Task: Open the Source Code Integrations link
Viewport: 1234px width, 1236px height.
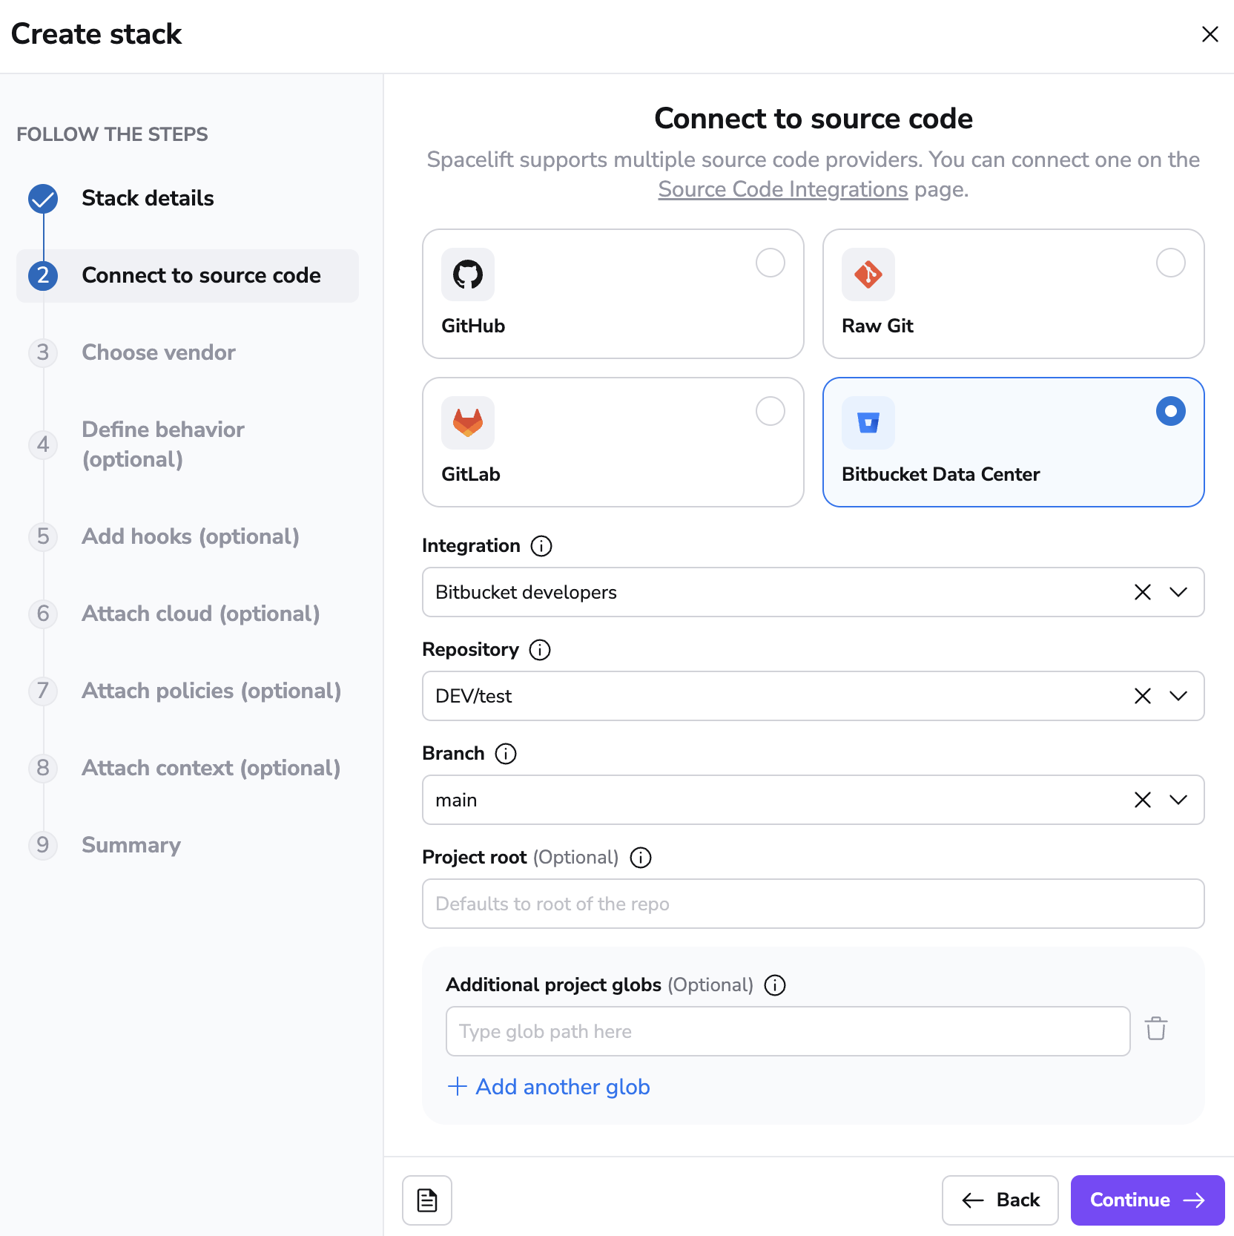Action: (782, 189)
